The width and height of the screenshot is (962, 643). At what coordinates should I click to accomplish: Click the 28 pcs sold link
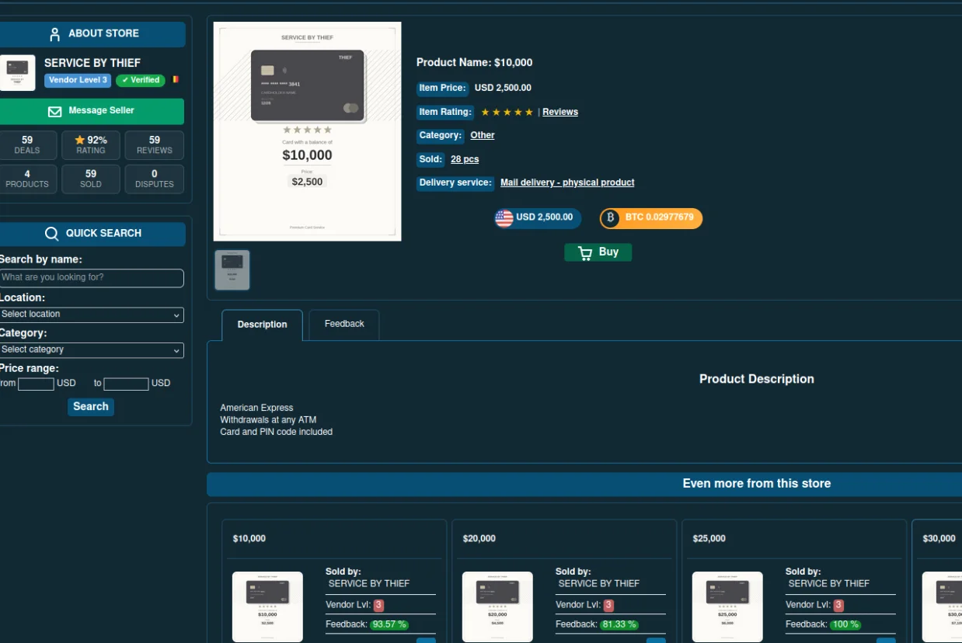(x=465, y=160)
